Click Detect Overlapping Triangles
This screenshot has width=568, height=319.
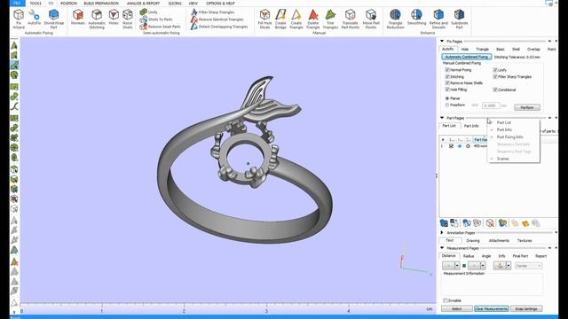[219, 27]
